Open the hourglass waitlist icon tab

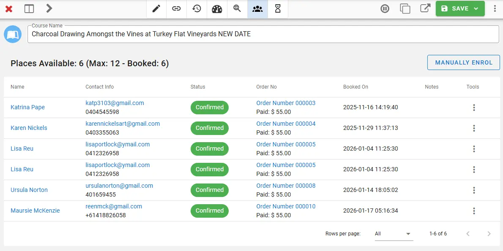pos(278,9)
